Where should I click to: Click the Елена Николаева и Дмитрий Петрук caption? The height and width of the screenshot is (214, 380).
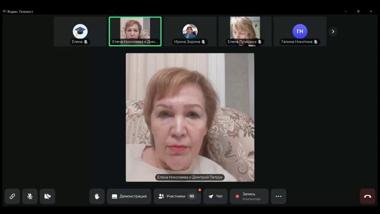(190, 177)
